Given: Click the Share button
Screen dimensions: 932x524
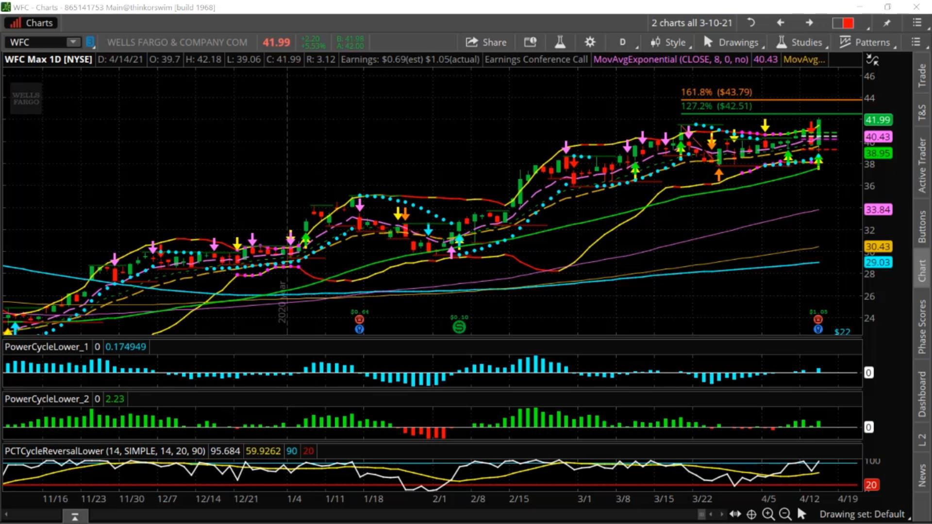Looking at the screenshot, I should [486, 42].
